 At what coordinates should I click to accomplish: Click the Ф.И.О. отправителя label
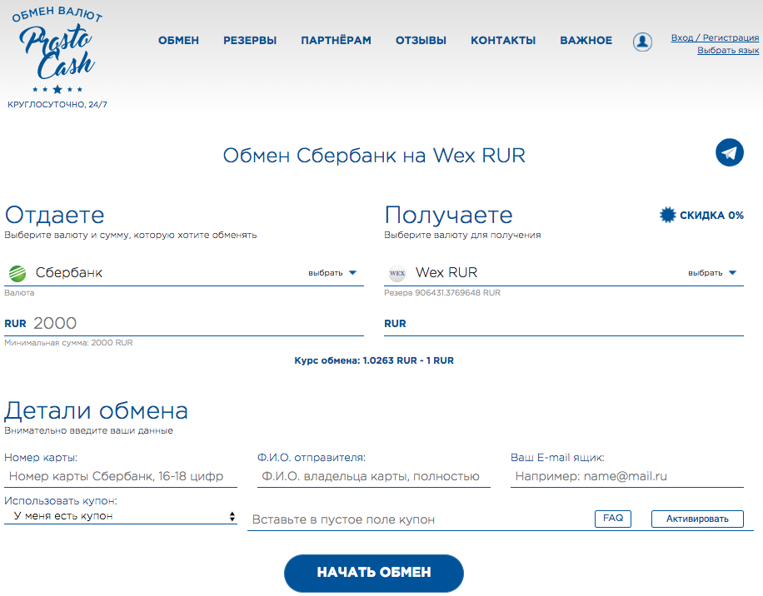click(x=312, y=458)
